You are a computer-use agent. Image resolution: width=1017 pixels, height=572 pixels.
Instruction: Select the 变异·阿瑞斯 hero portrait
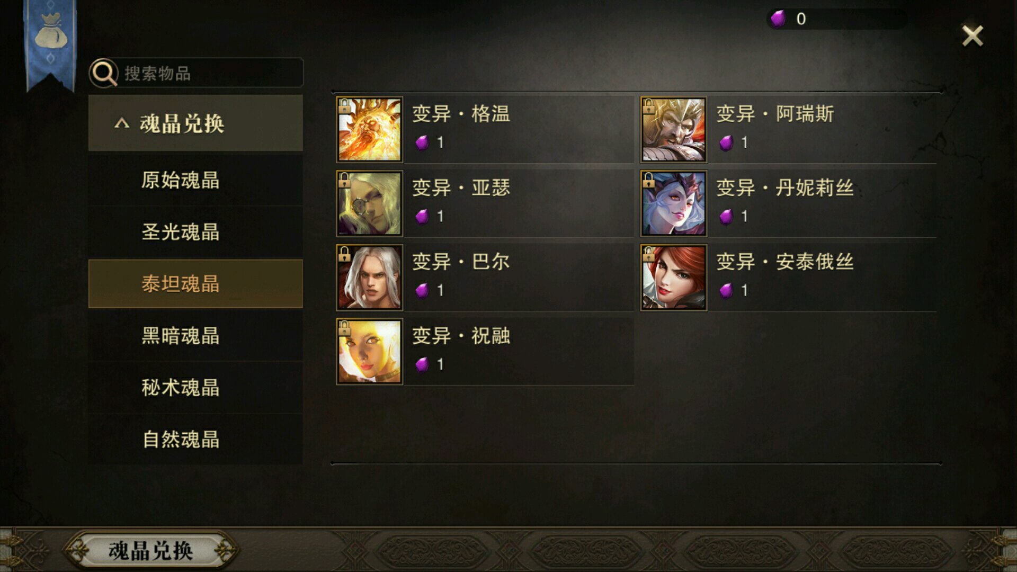pyautogui.click(x=673, y=129)
